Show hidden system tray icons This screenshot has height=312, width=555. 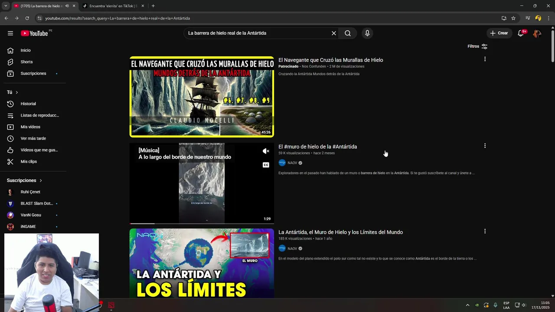(x=467, y=305)
